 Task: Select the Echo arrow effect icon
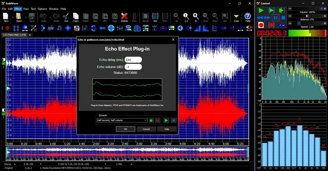point(42,28)
